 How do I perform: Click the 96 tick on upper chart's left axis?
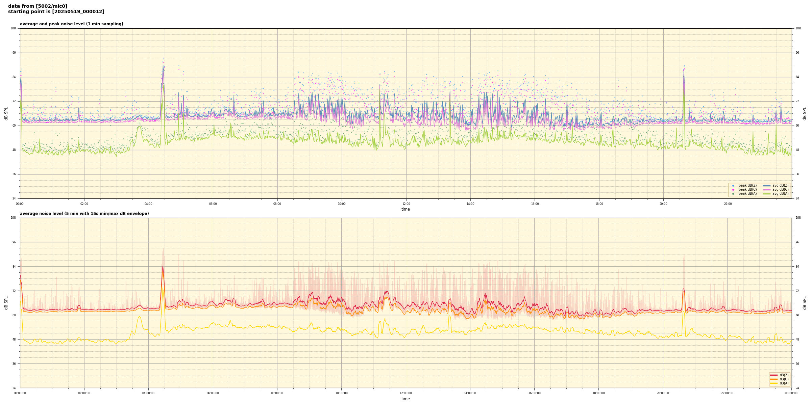14,53
